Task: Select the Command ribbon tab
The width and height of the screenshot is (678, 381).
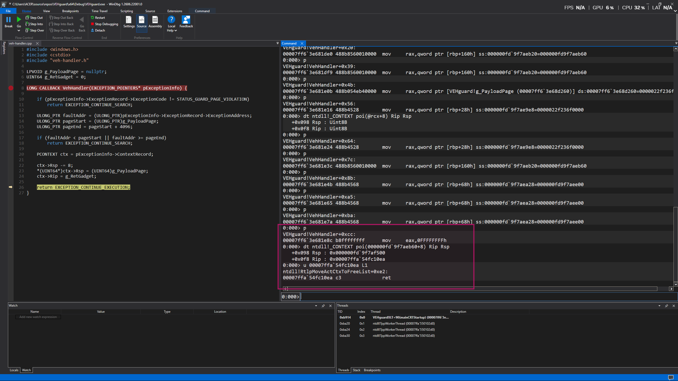Action: click(202, 11)
